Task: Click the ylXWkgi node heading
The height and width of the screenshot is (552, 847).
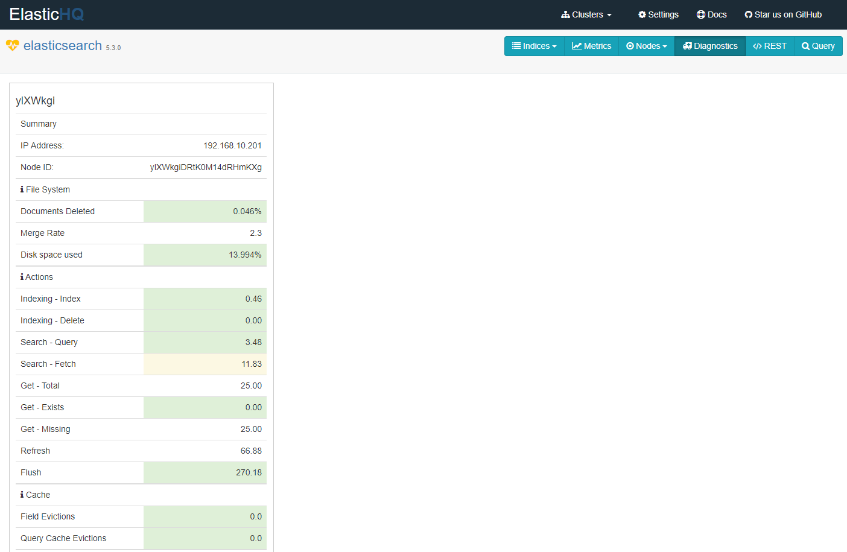Action: pyautogui.click(x=36, y=101)
